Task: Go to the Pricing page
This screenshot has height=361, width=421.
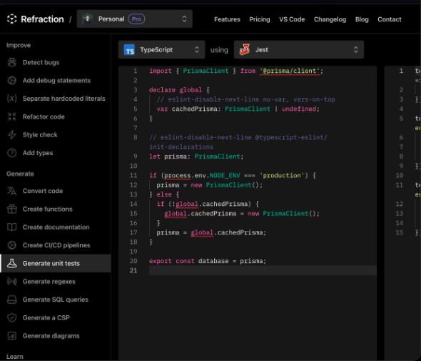Action: tap(260, 19)
